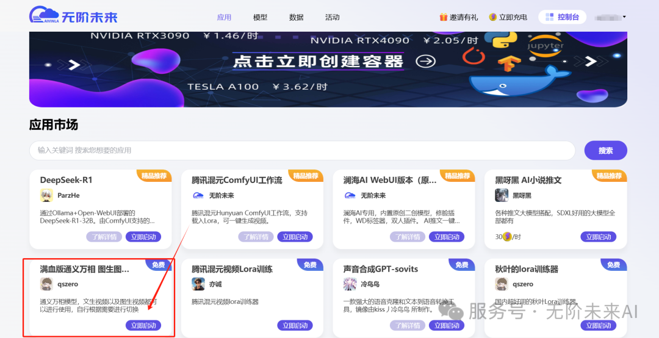The image size is (659, 338).
Task: Click the 冷鸟鸟 author avatar
Action: click(350, 284)
